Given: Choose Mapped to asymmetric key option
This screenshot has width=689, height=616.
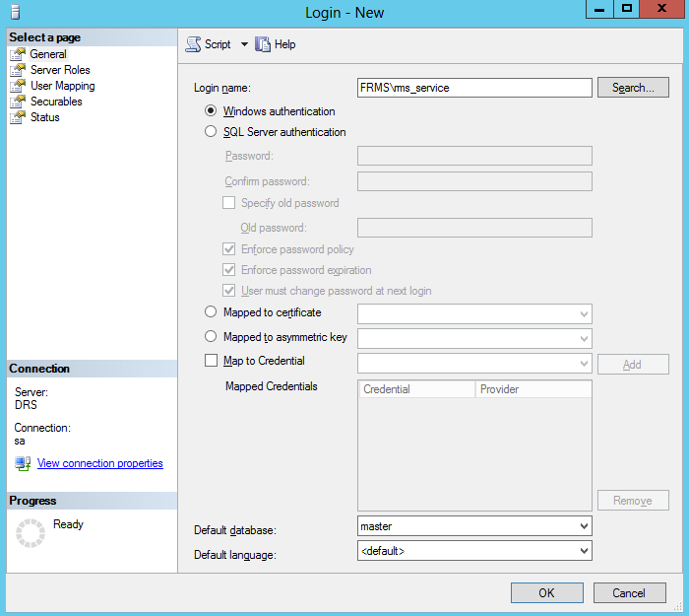Looking at the screenshot, I should [211, 337].
